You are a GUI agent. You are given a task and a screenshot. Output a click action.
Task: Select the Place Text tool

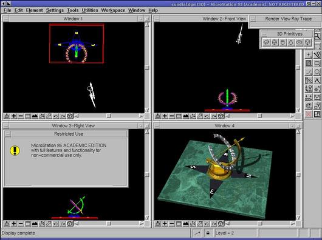(x=317, y=80)
